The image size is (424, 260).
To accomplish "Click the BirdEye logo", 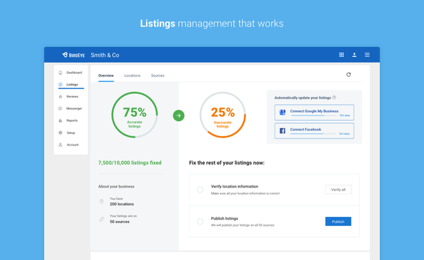I will [x=73, y=55].
